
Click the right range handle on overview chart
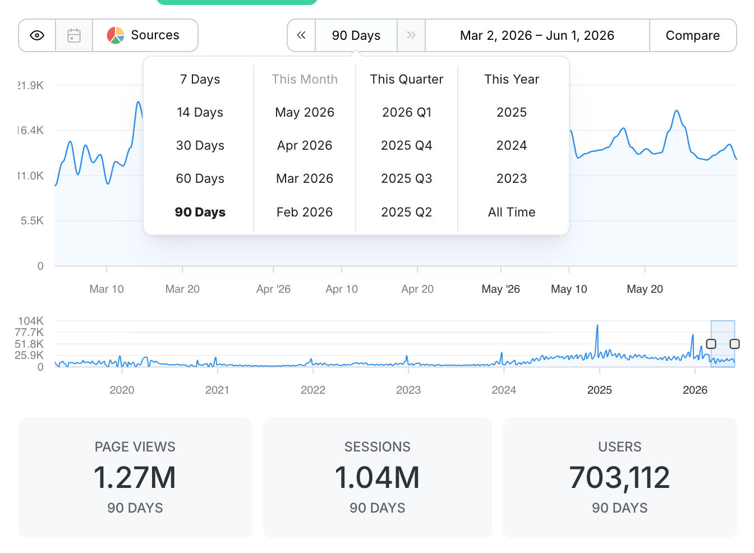[x=734, y=344]
